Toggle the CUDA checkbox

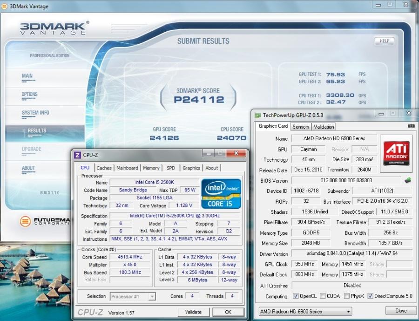pos(323,296)
